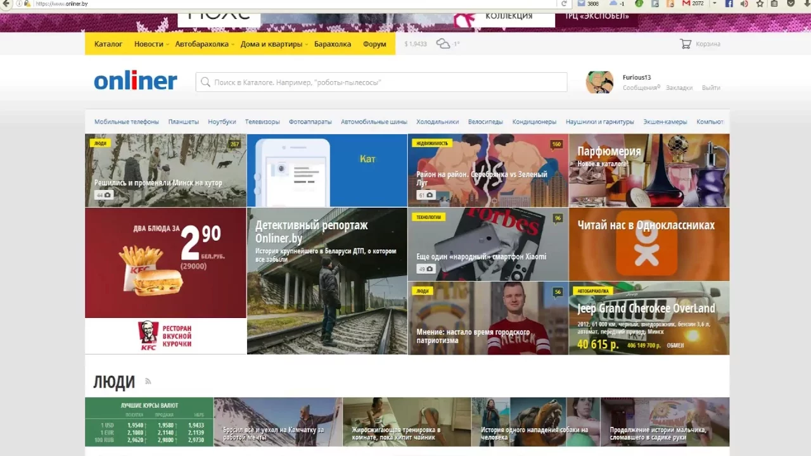The height and width of the screenshot is (456, 811).
Task: Reload the page with the refresh icon
Action: [564, 4]
